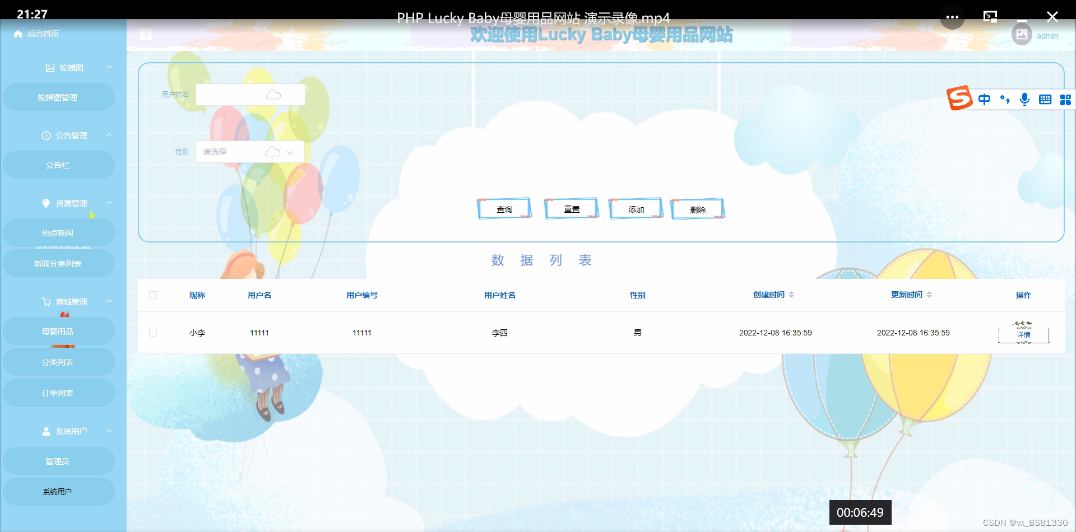Click the 后台首页 link

pos(43,34)
